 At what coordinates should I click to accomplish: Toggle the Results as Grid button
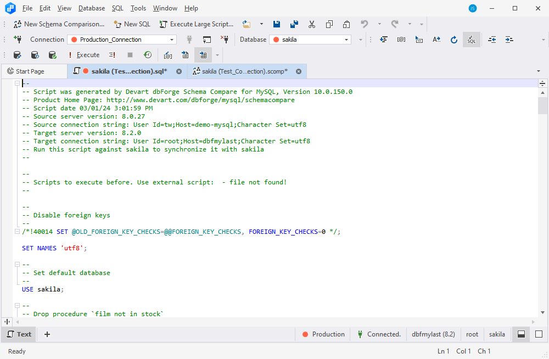(203, 55)
